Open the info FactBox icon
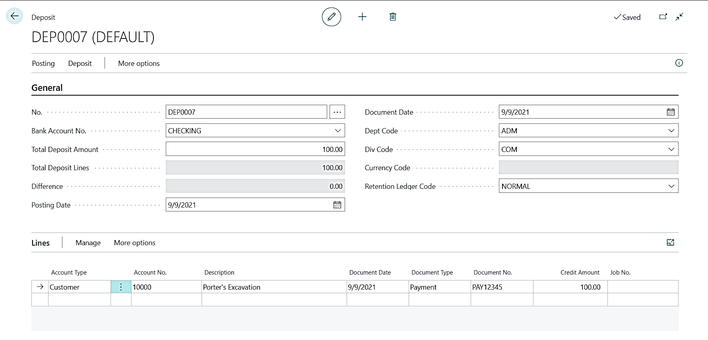 tap(679, 63)
